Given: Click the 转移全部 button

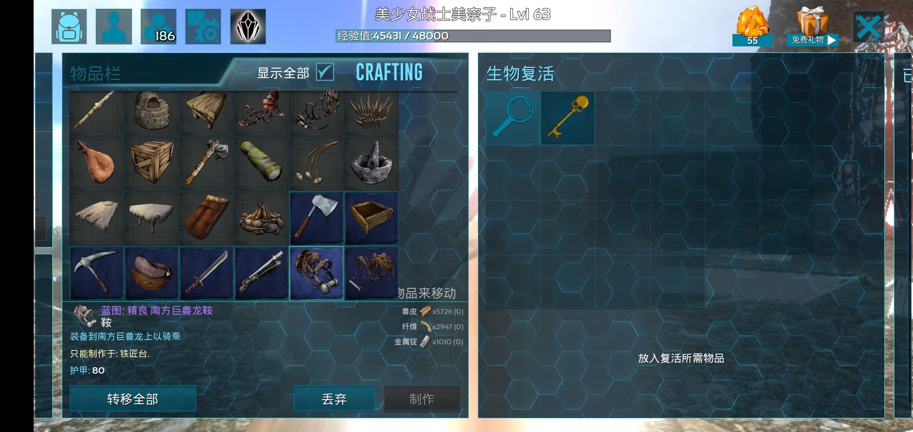Looking at the screenshot, I should (x=133, y=399).
